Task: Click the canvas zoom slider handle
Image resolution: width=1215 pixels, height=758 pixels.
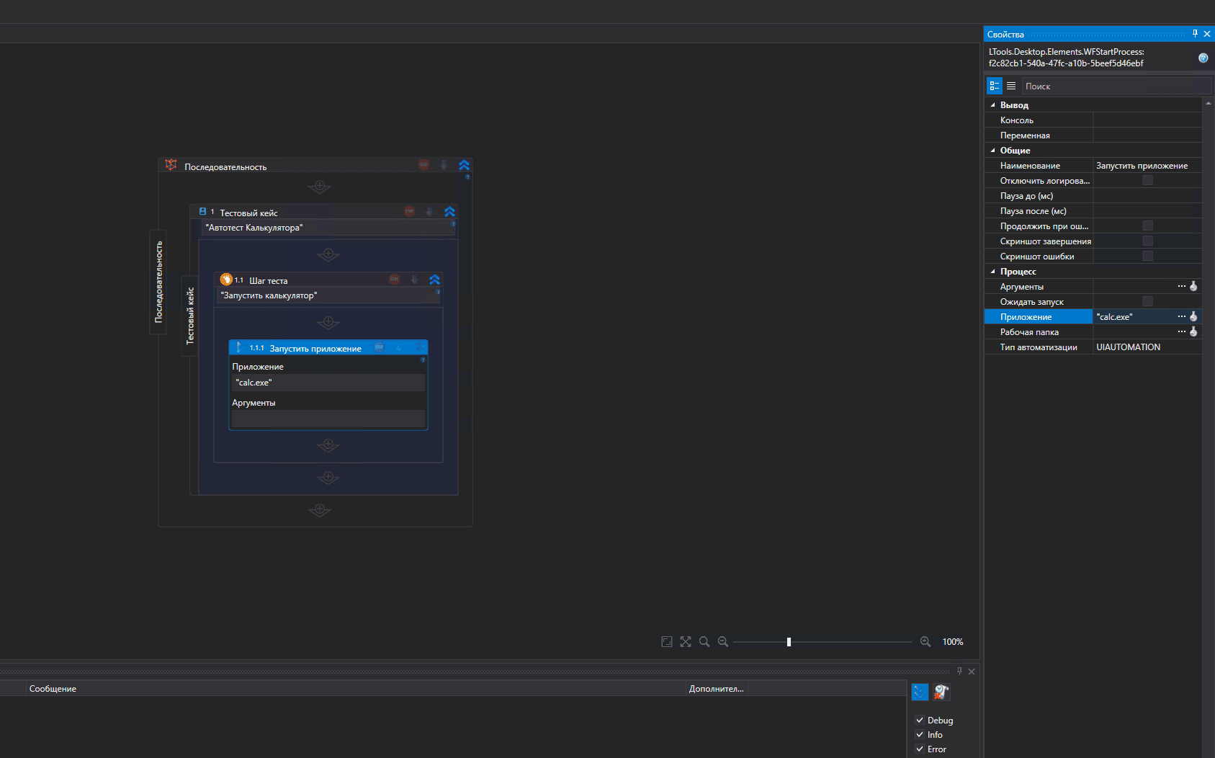Action: click(x=789, y=641)
